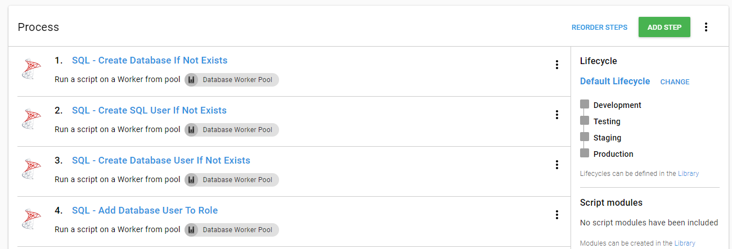Screen dimensions: 732x249
Task: Open overflow menu for Add Database User To Role
Action: click(557, 215)
